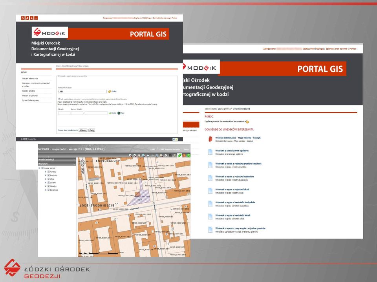Click the Wstecz button in the form
377x282 pixels.
coord(83,130)
